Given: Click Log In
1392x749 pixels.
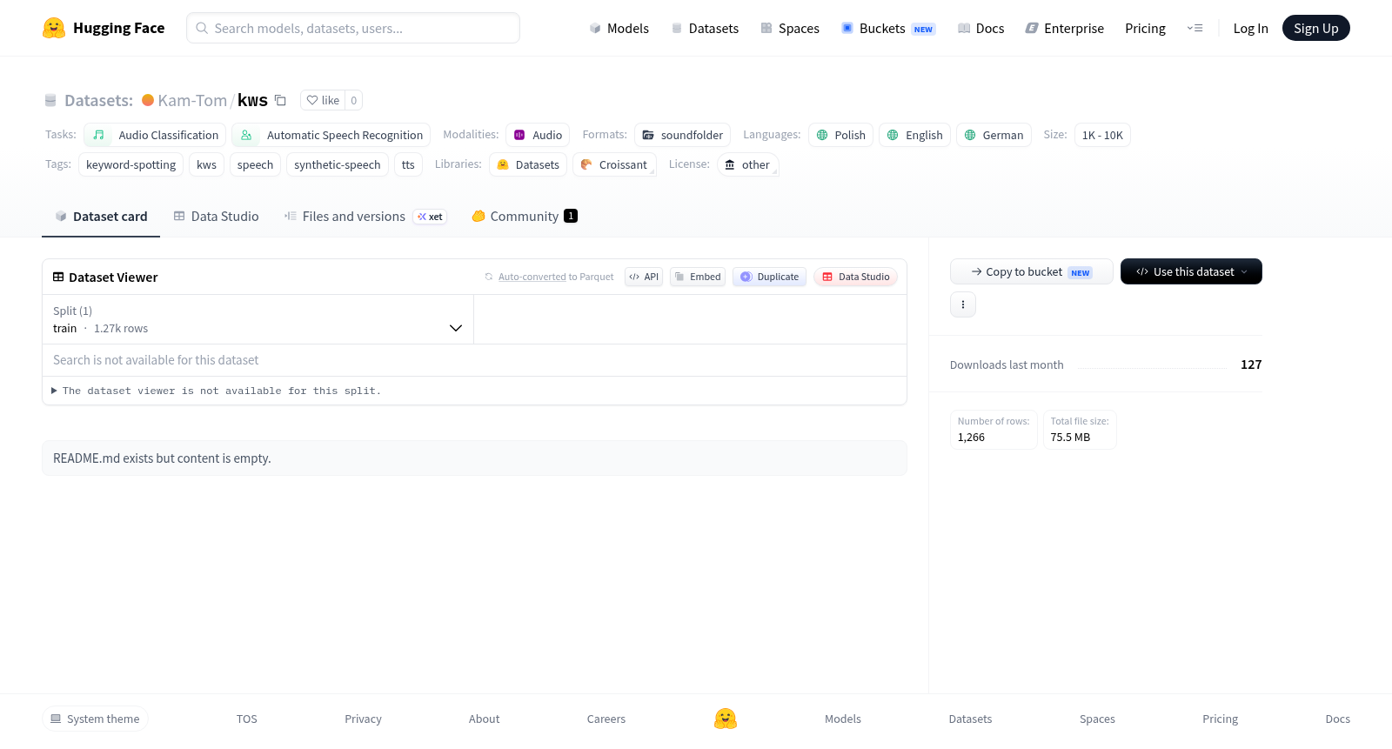Looking at the screenshot, I should click(1250, 28).
